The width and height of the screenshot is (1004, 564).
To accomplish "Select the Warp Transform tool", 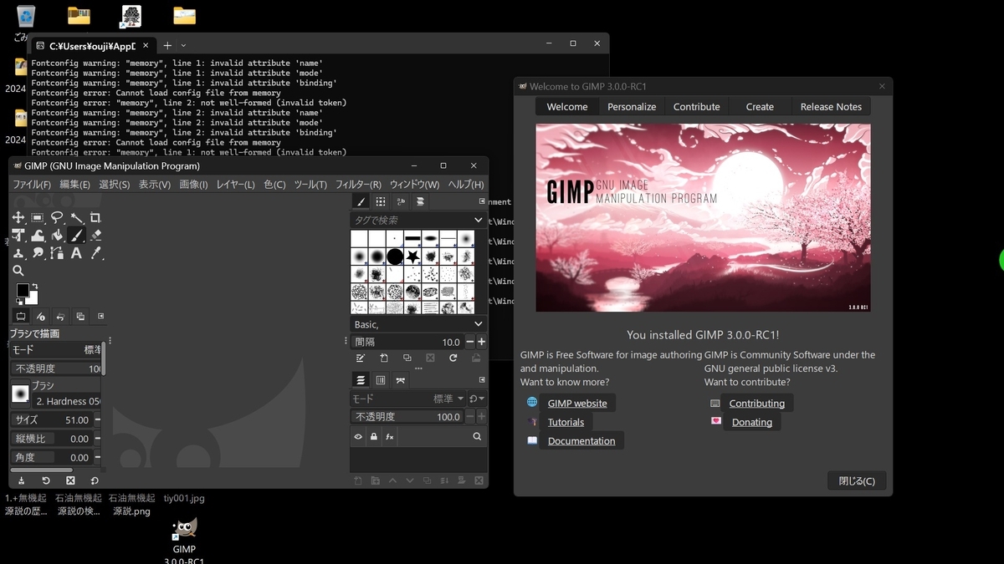I will click(x=37, y=236).
